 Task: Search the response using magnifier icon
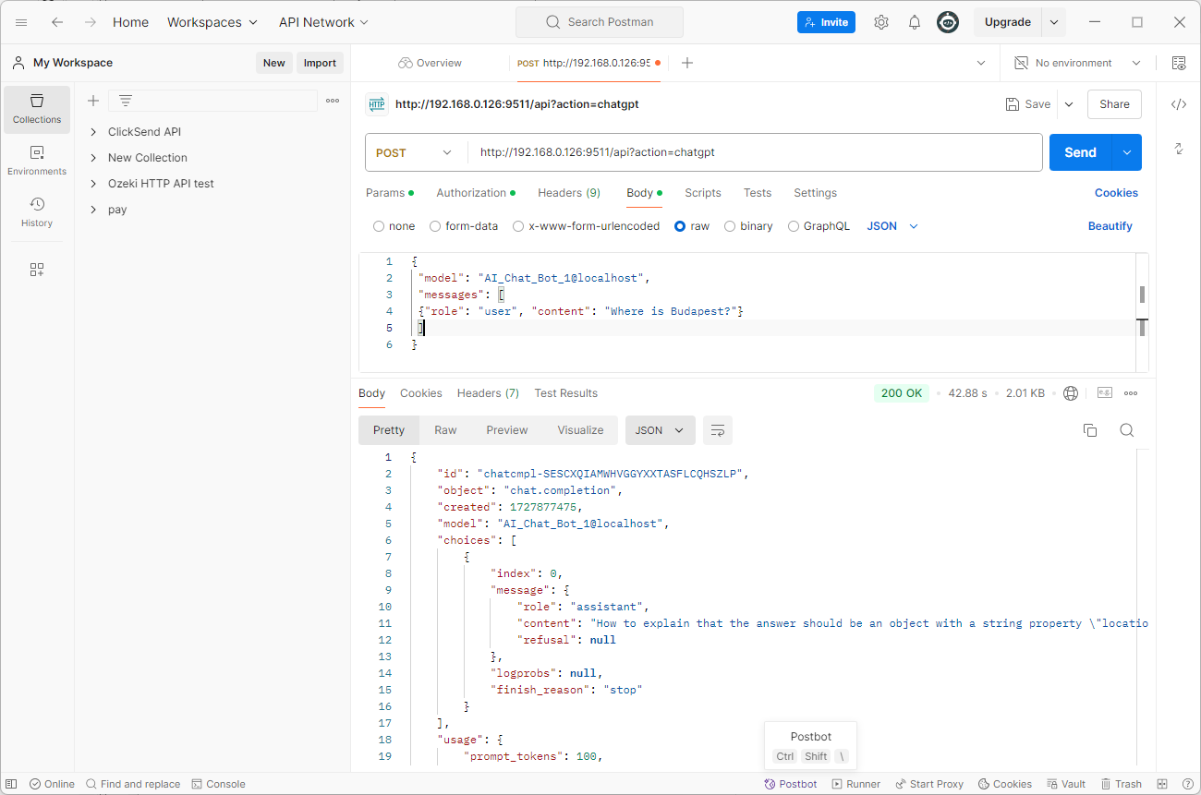pos(1126,430)
